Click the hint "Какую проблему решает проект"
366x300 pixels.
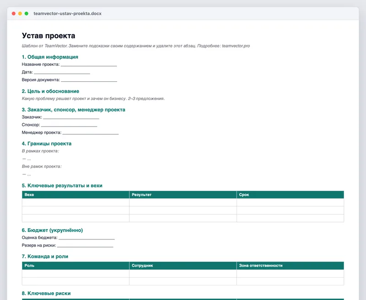pyautogui.click(x=93, y=99)
